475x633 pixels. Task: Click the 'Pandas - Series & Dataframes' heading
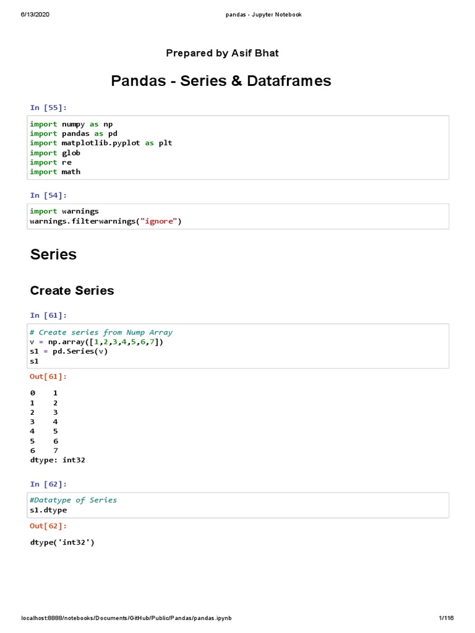click(x=221, y=81)
